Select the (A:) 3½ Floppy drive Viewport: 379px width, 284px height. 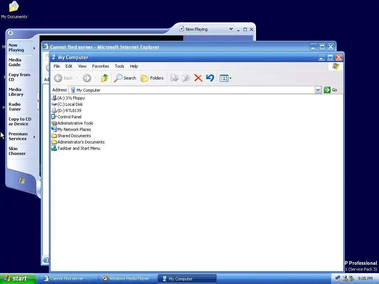[68, 98]
